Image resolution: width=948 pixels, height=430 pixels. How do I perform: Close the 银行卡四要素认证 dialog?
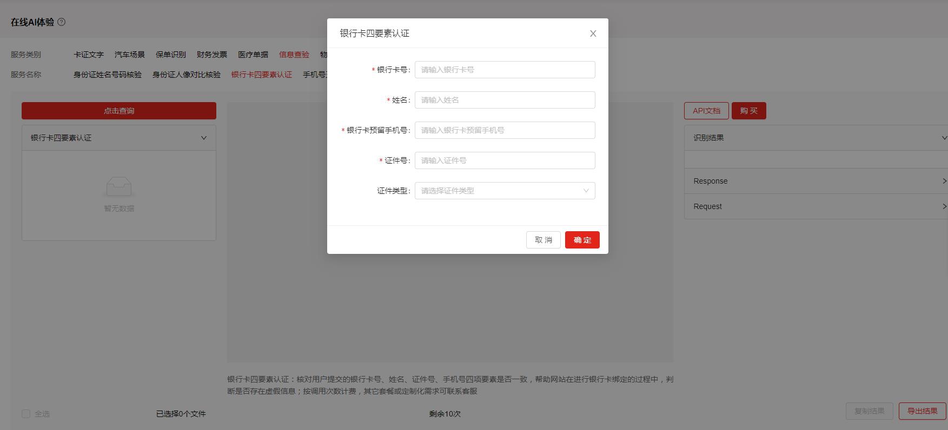point(593,33)
